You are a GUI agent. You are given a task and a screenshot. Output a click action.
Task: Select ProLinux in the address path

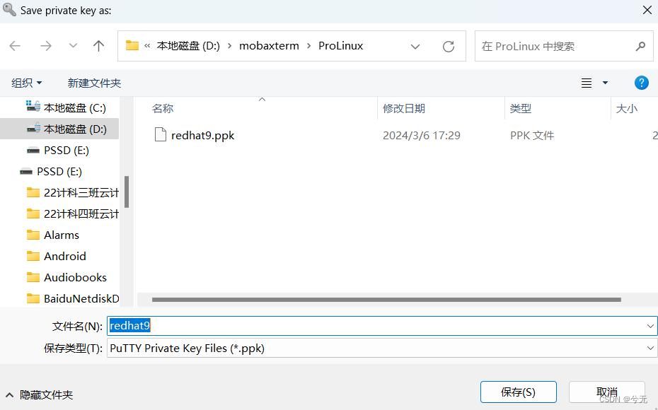(341, 46)
